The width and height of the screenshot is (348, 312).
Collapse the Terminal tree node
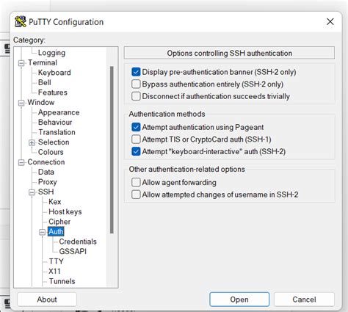21,63
